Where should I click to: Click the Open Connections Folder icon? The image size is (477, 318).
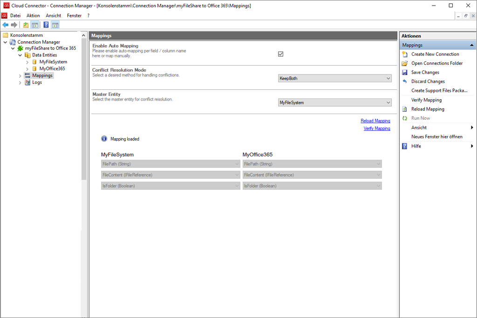pos(405,63)
